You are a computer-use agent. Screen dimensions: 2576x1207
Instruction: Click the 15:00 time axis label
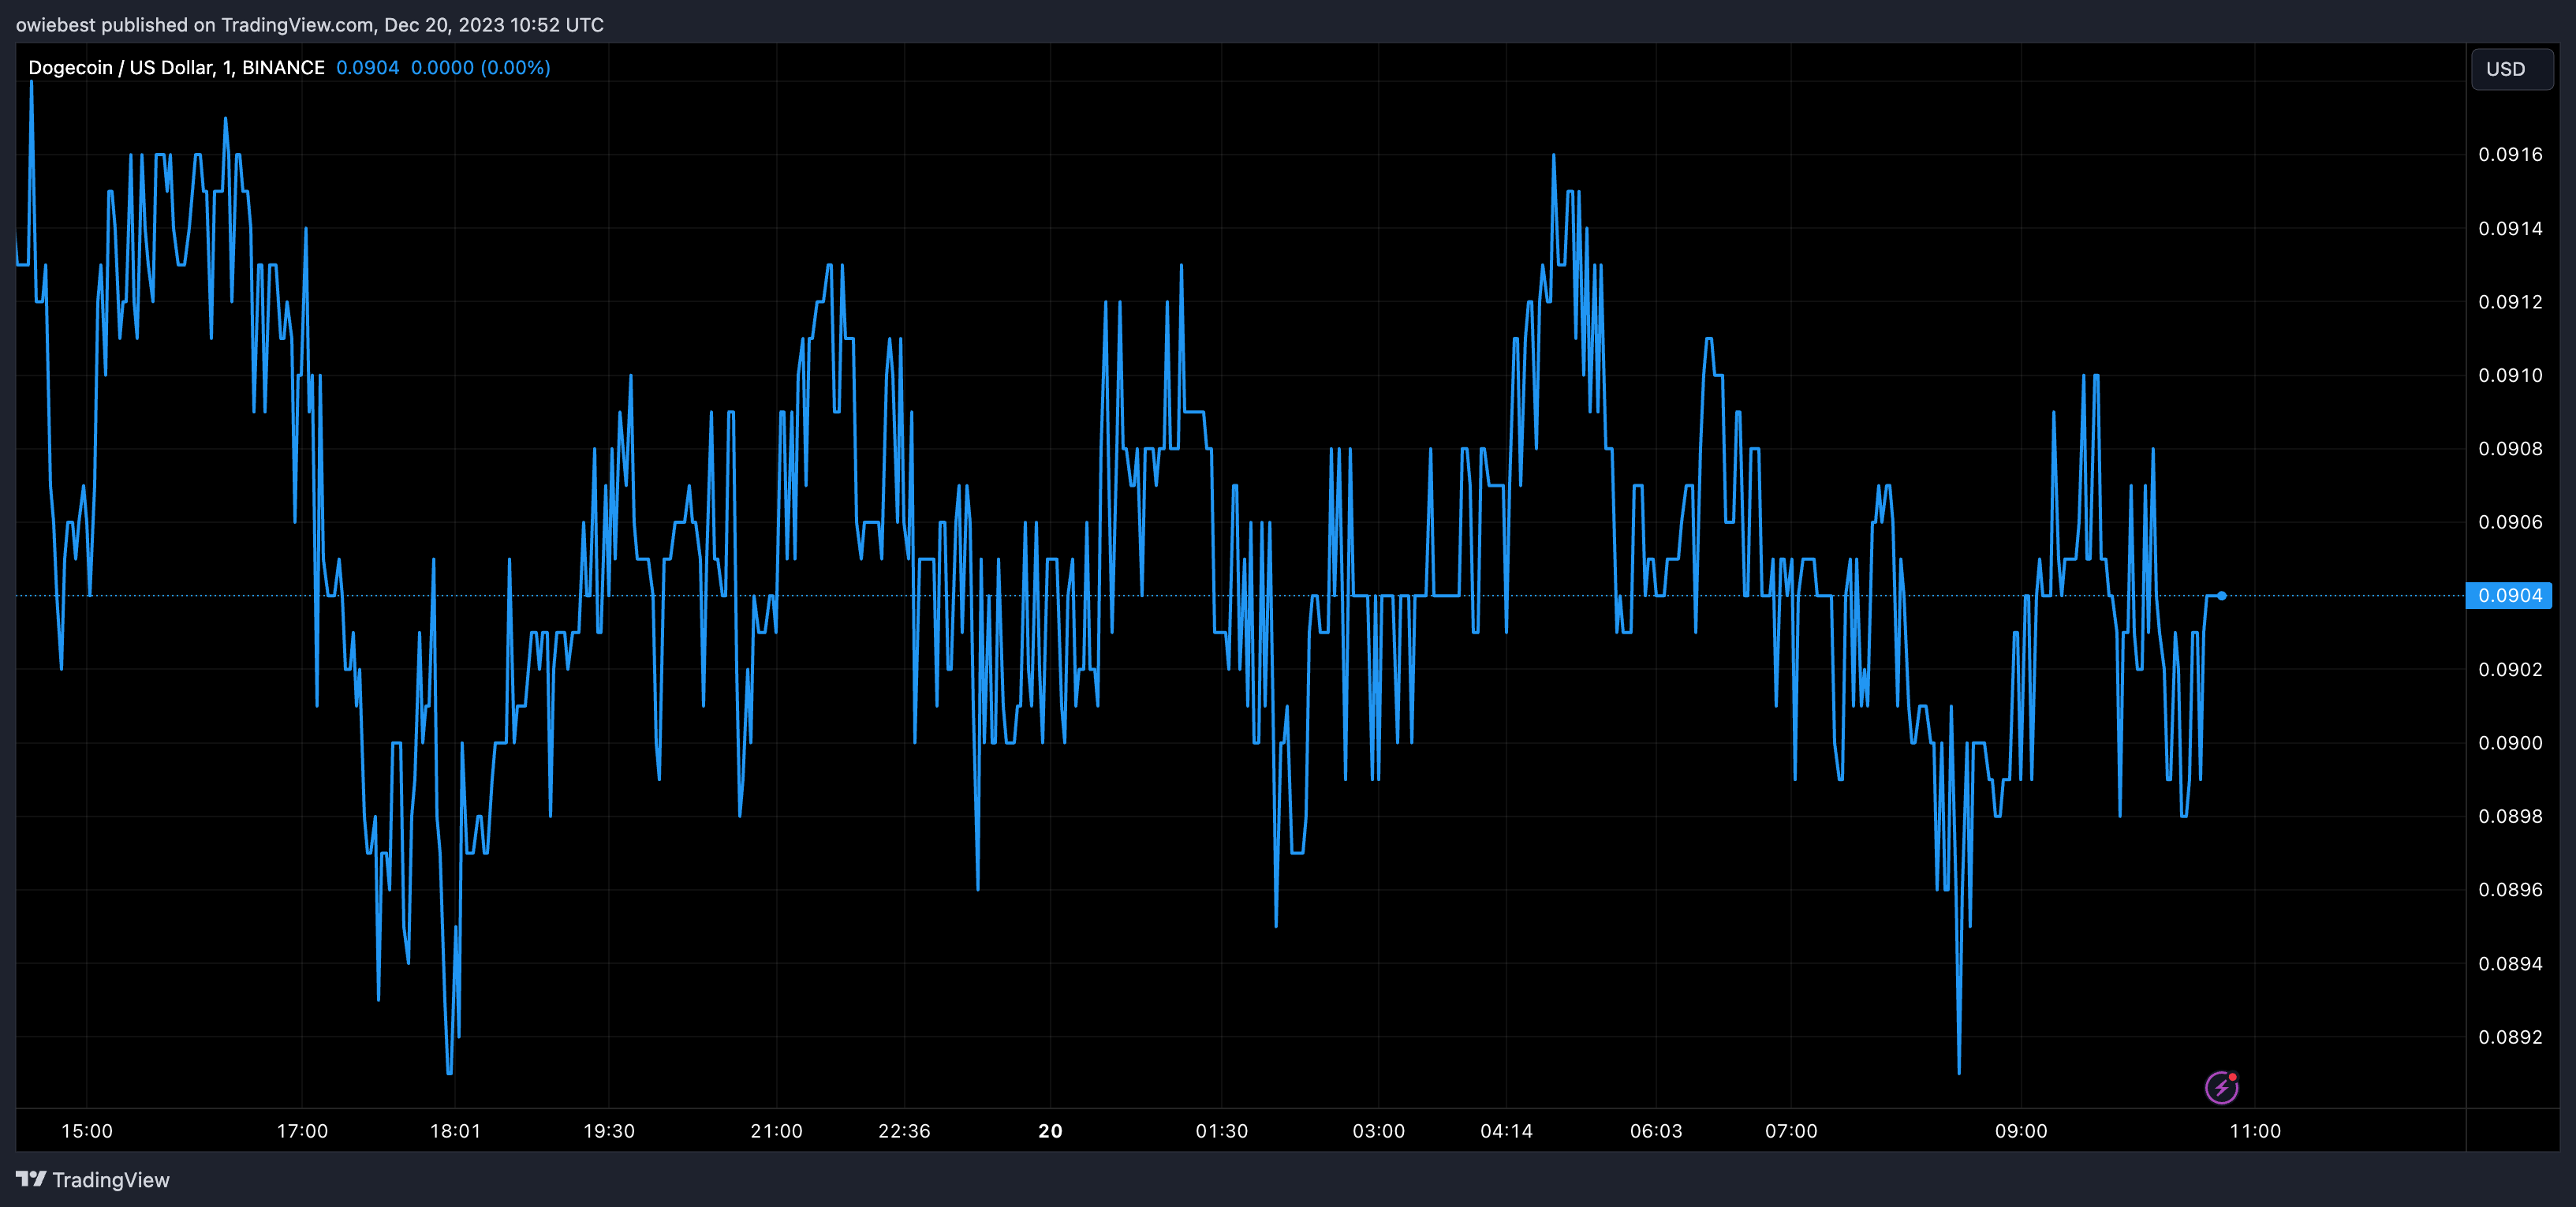(x=87, y=1131)
